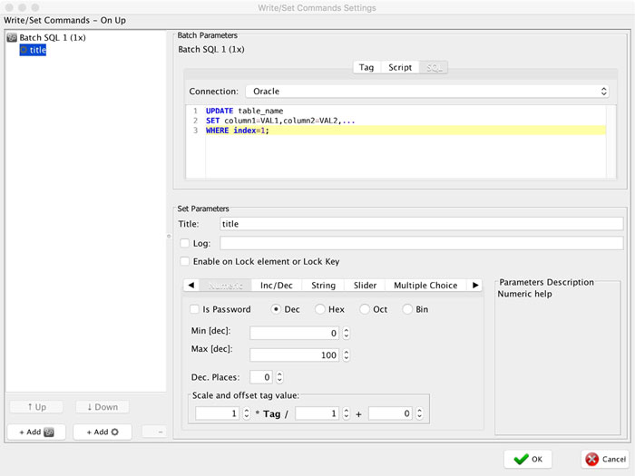Confirm with the green checkmark OK
The image size is (635, 476).
coord(528,459)
